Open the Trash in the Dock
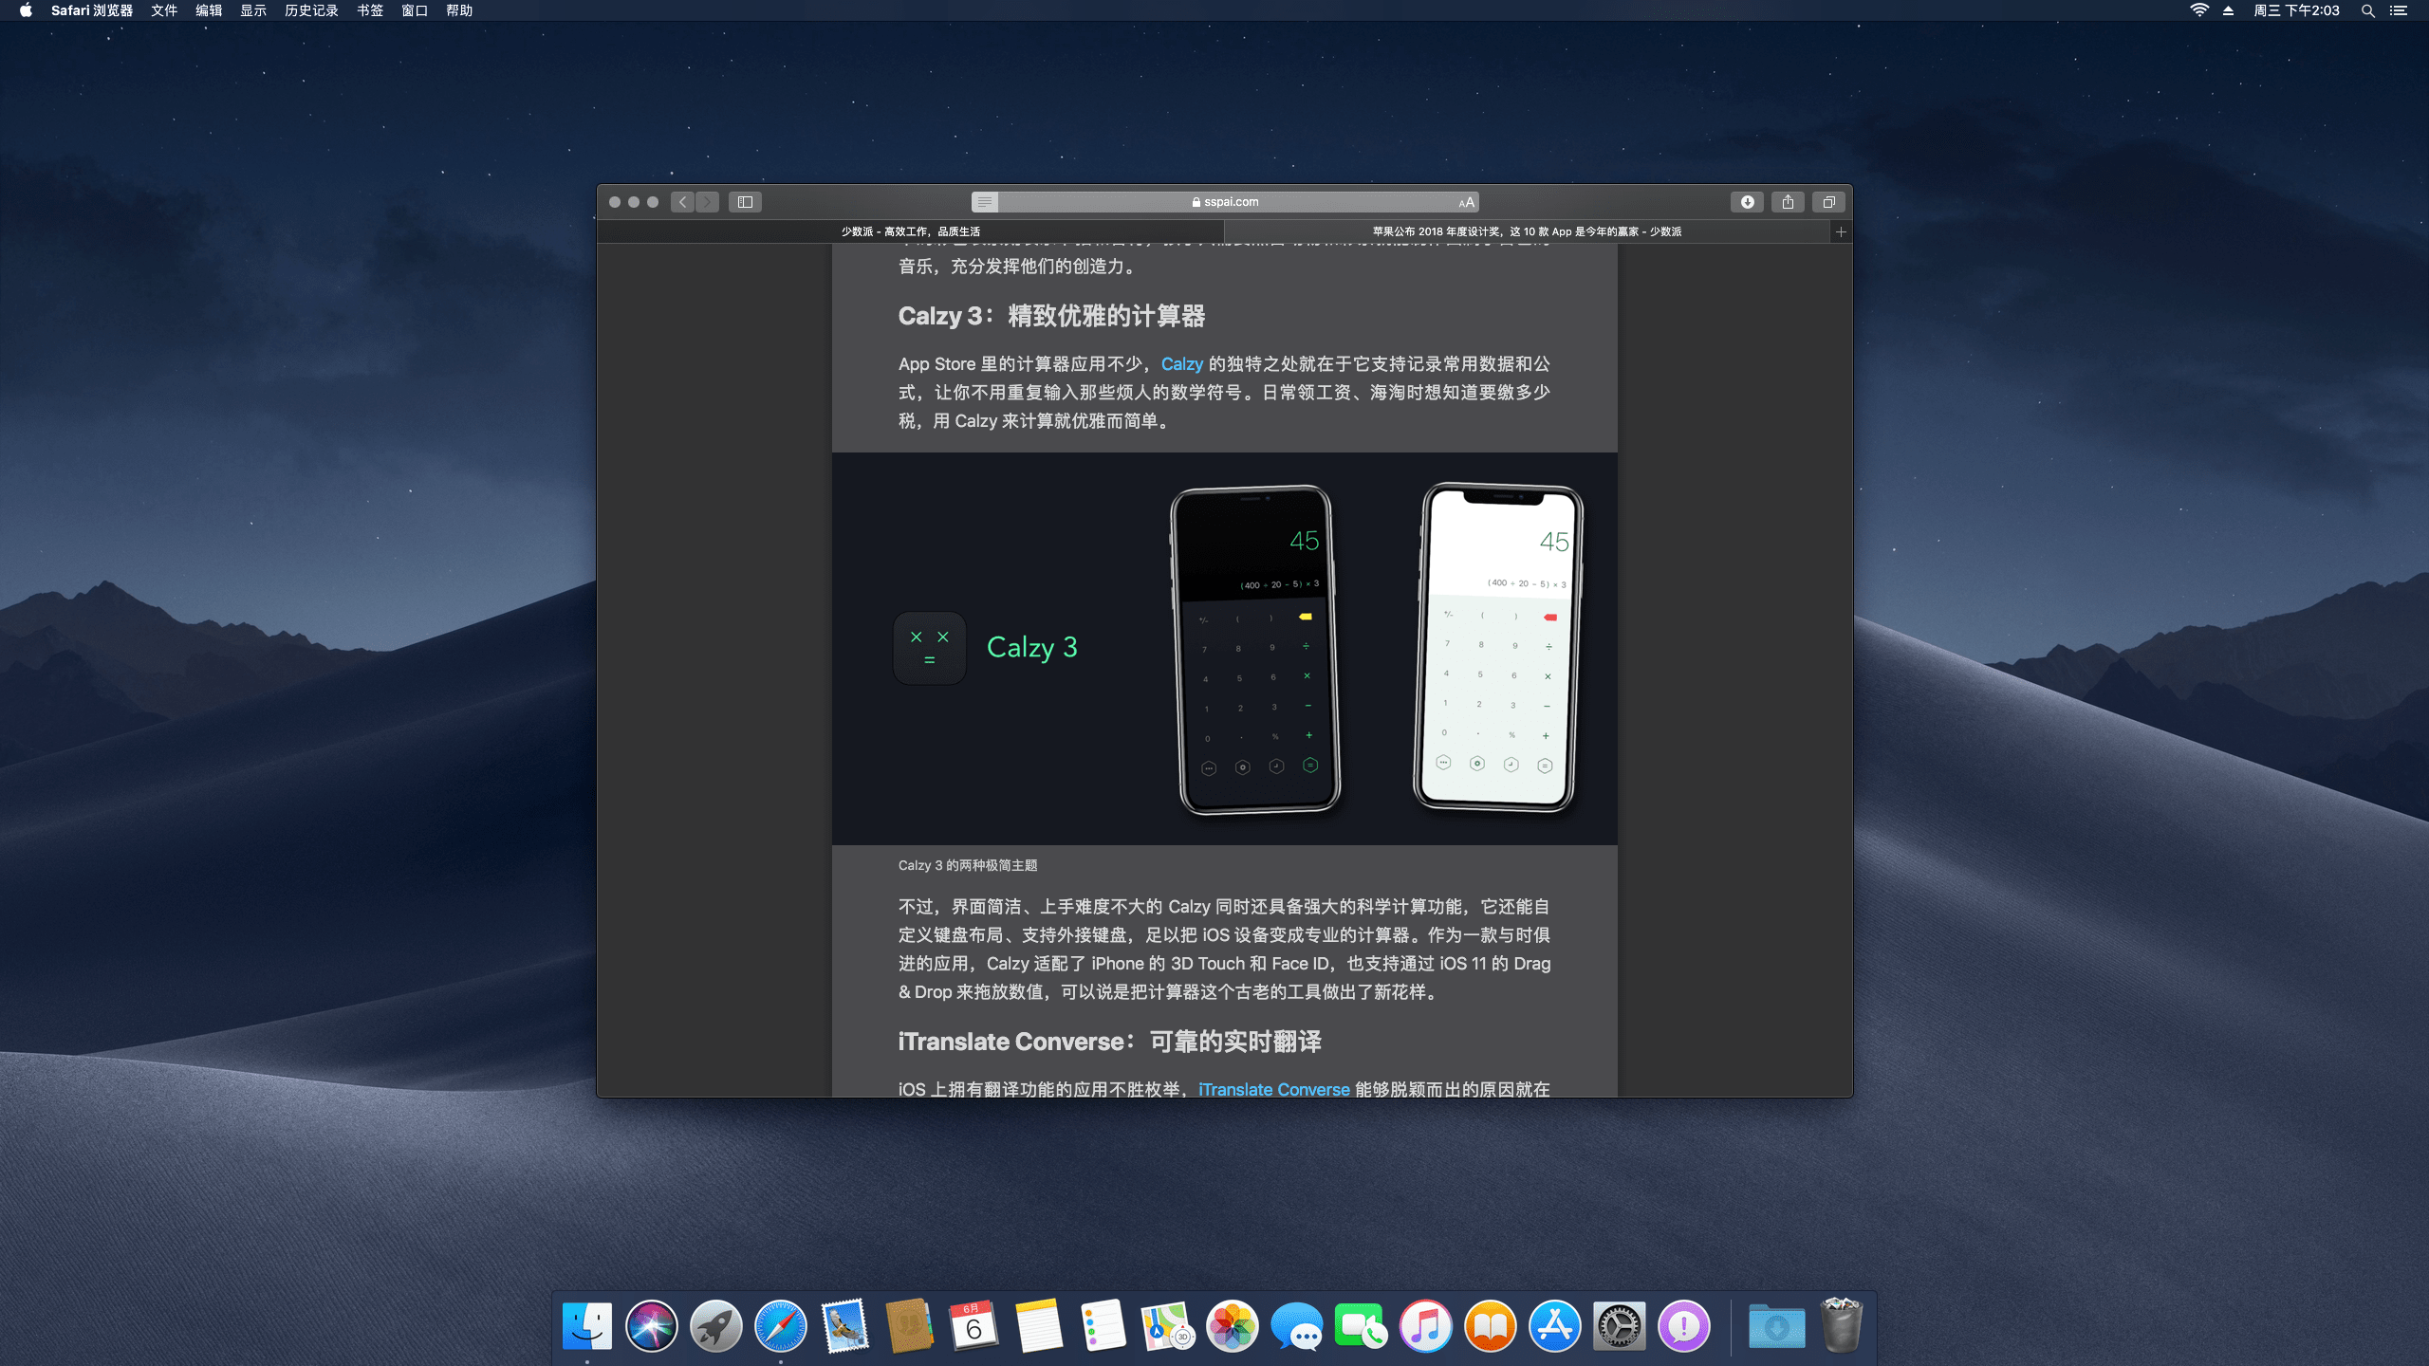Screen dimensions: 2429x1366 click(x=1842, y=1325)
